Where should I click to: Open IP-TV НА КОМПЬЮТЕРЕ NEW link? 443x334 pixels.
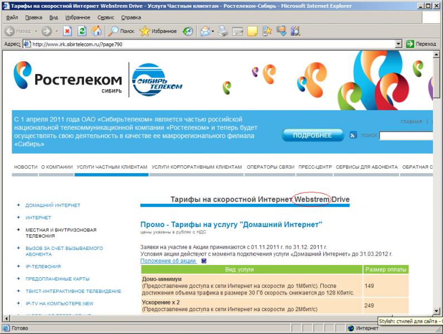(59, 303)
